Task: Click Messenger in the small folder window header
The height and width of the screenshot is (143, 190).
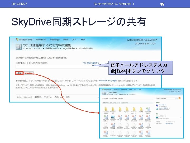Action: [124, 90]
